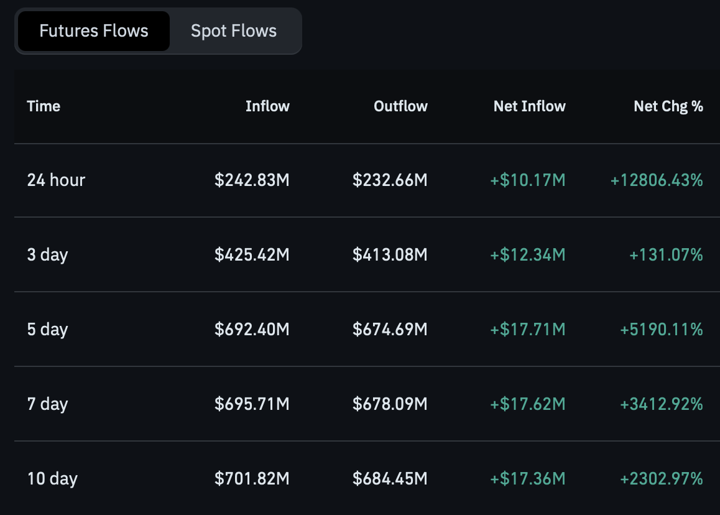
Task: Click the $695.71M inflow value
Action: coord(252,404)
